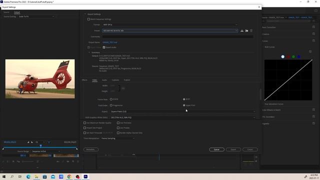Select white luma curve dot in Lumetri
The image size is (320, 180).
[x=282, y=56]
